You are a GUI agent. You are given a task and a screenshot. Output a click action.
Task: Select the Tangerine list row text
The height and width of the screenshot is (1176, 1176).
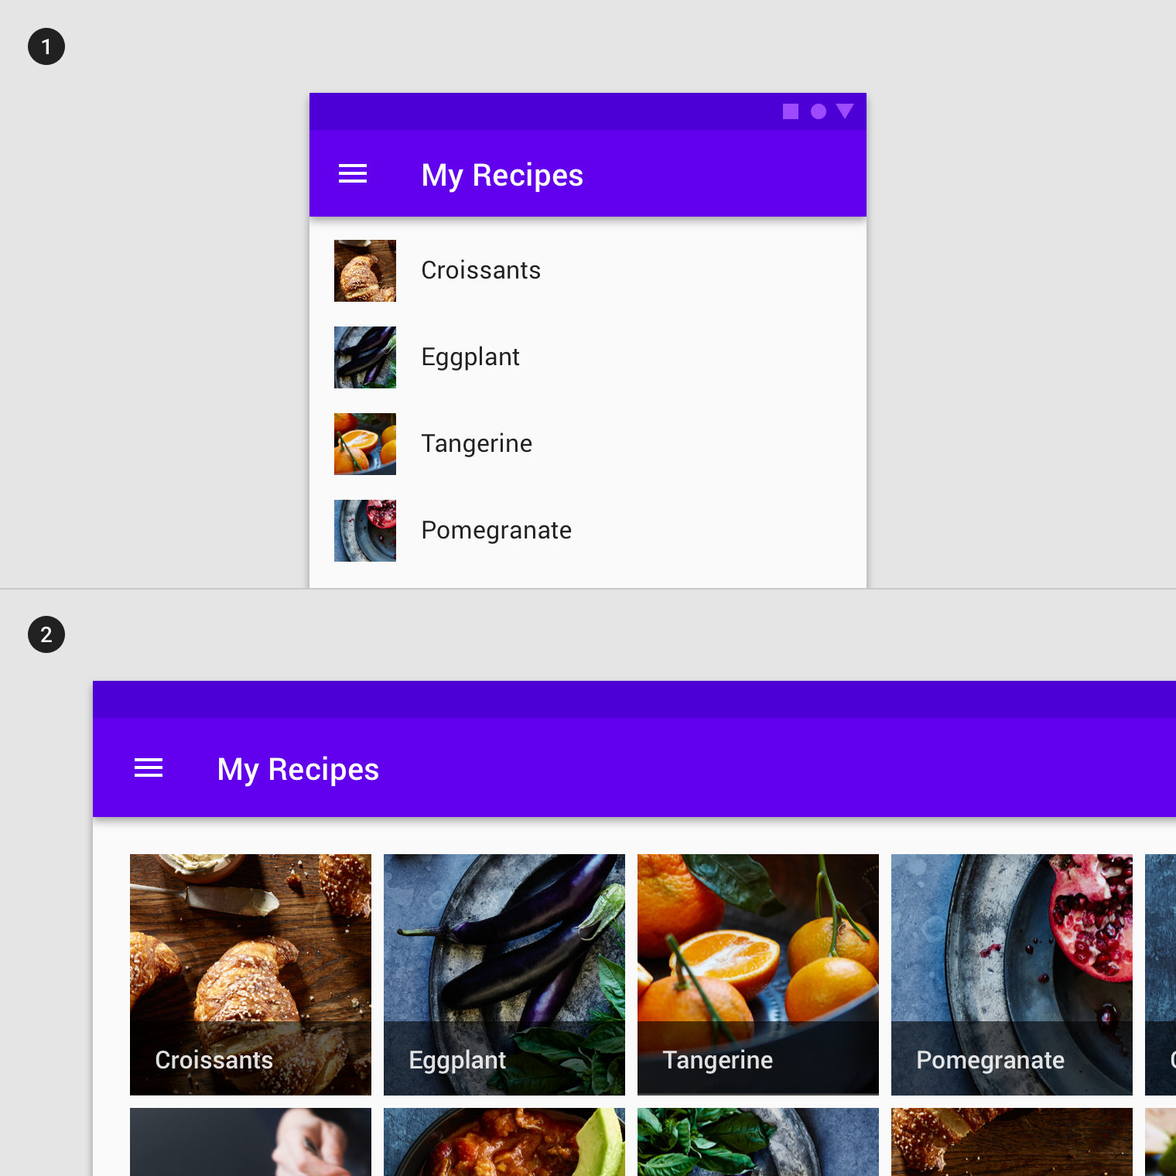(x=477, y=444)
